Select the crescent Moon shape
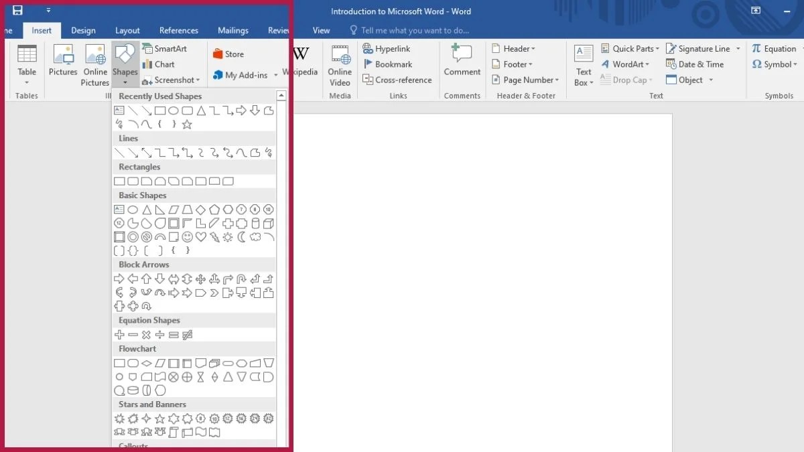This screenshot has height=452, width=804. pyautogui.click(x=241, y=237)
